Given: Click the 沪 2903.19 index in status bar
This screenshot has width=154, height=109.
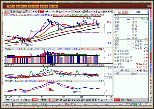Looking at the screenshot, I should point(20,104).
